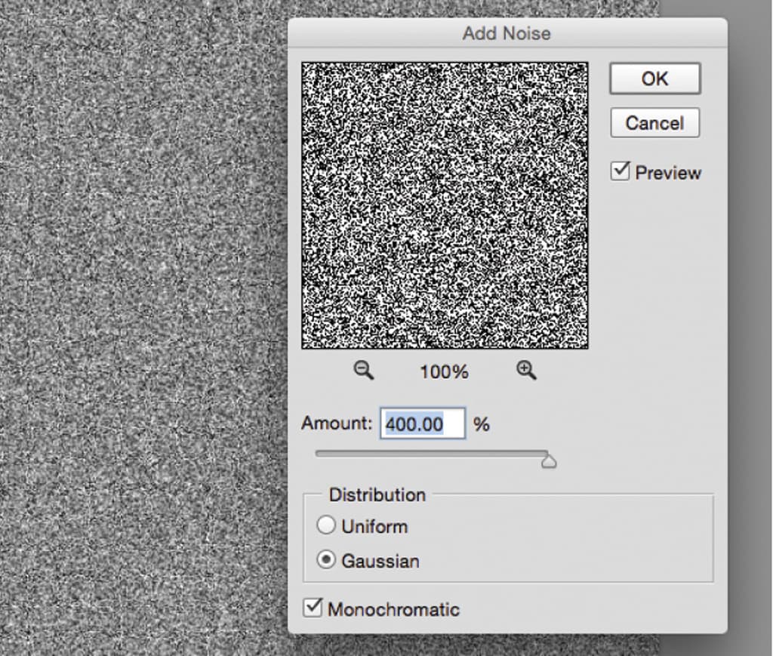Toggle the Preview checkbox
Image resolution: width=773 pixels, height=656 pixels.
621,171
